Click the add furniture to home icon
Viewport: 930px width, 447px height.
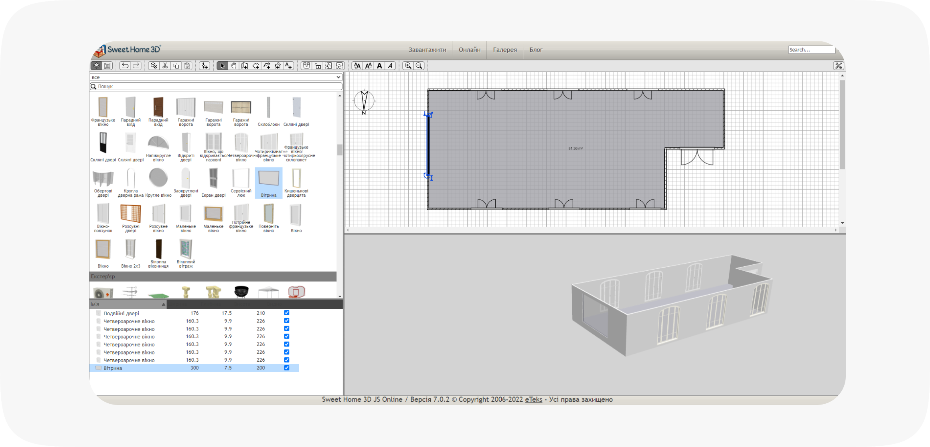click(x=205, y=66)
